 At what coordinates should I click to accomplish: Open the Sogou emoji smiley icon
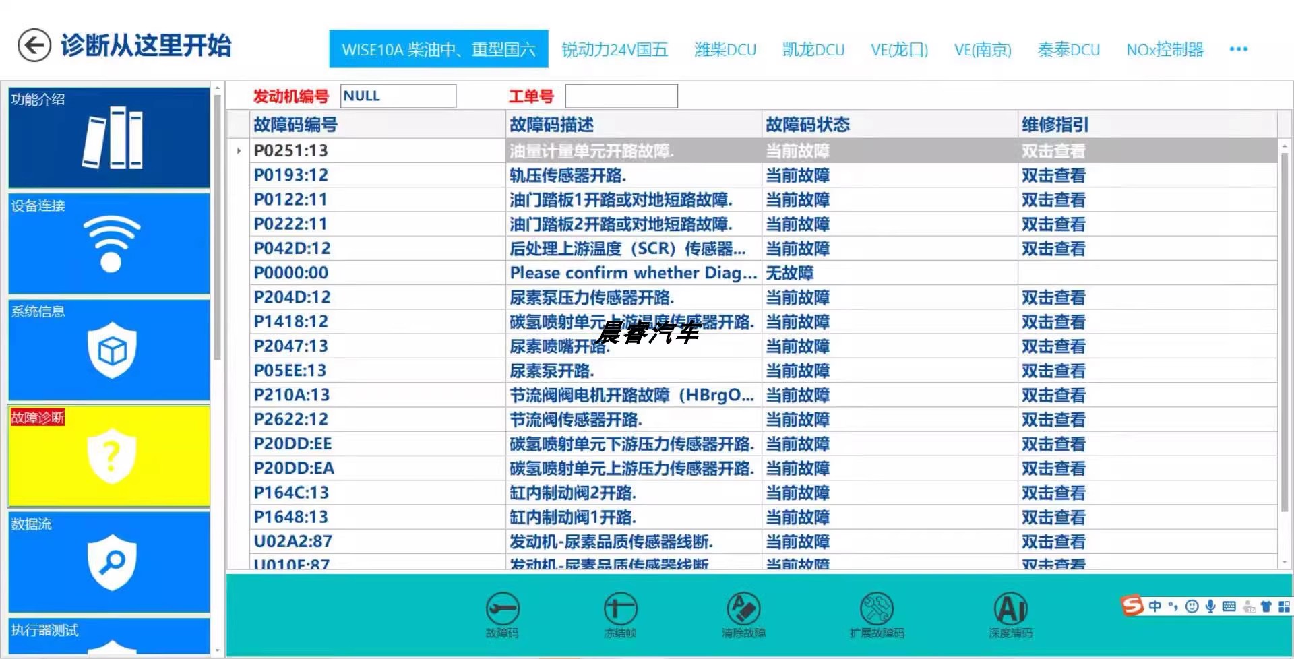click(1192, 606)
